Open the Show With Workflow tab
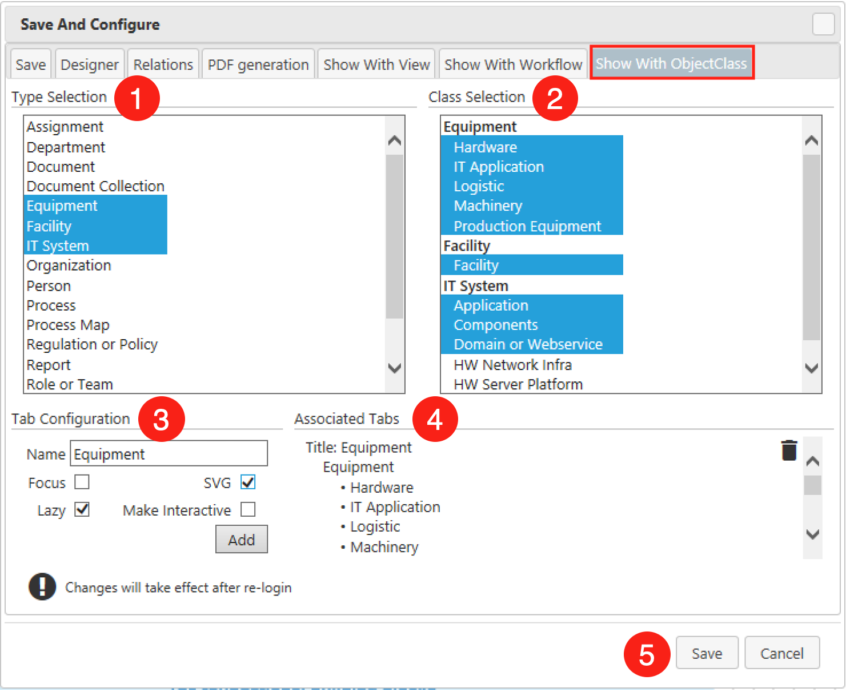This screenshot has width=850, height=692. click(513, 65)
